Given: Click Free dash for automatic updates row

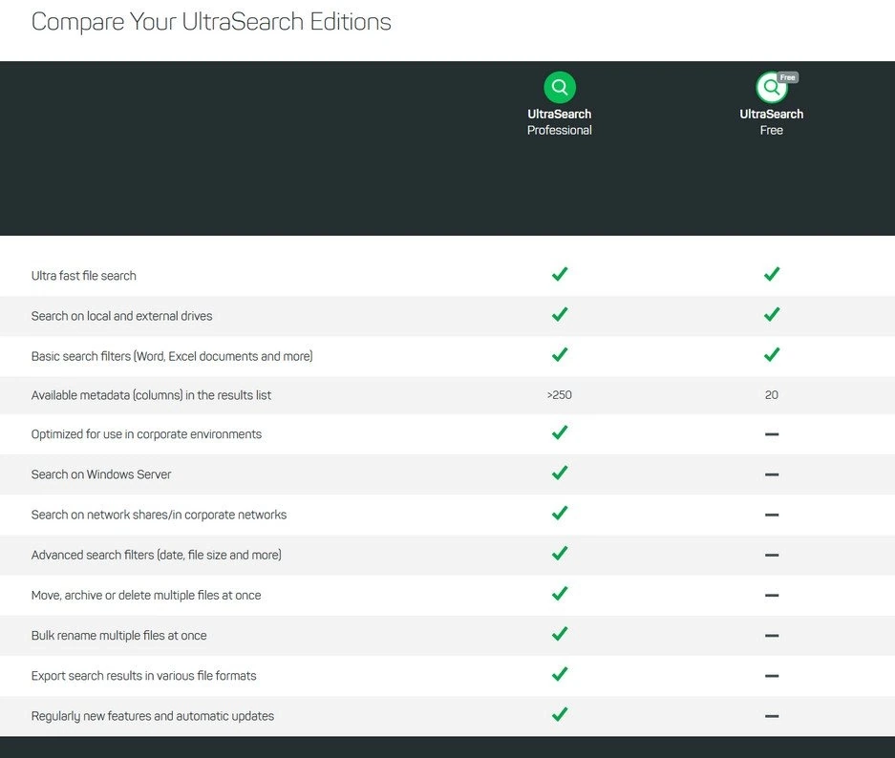Looking at the screenshot, I should coord(772,716).
